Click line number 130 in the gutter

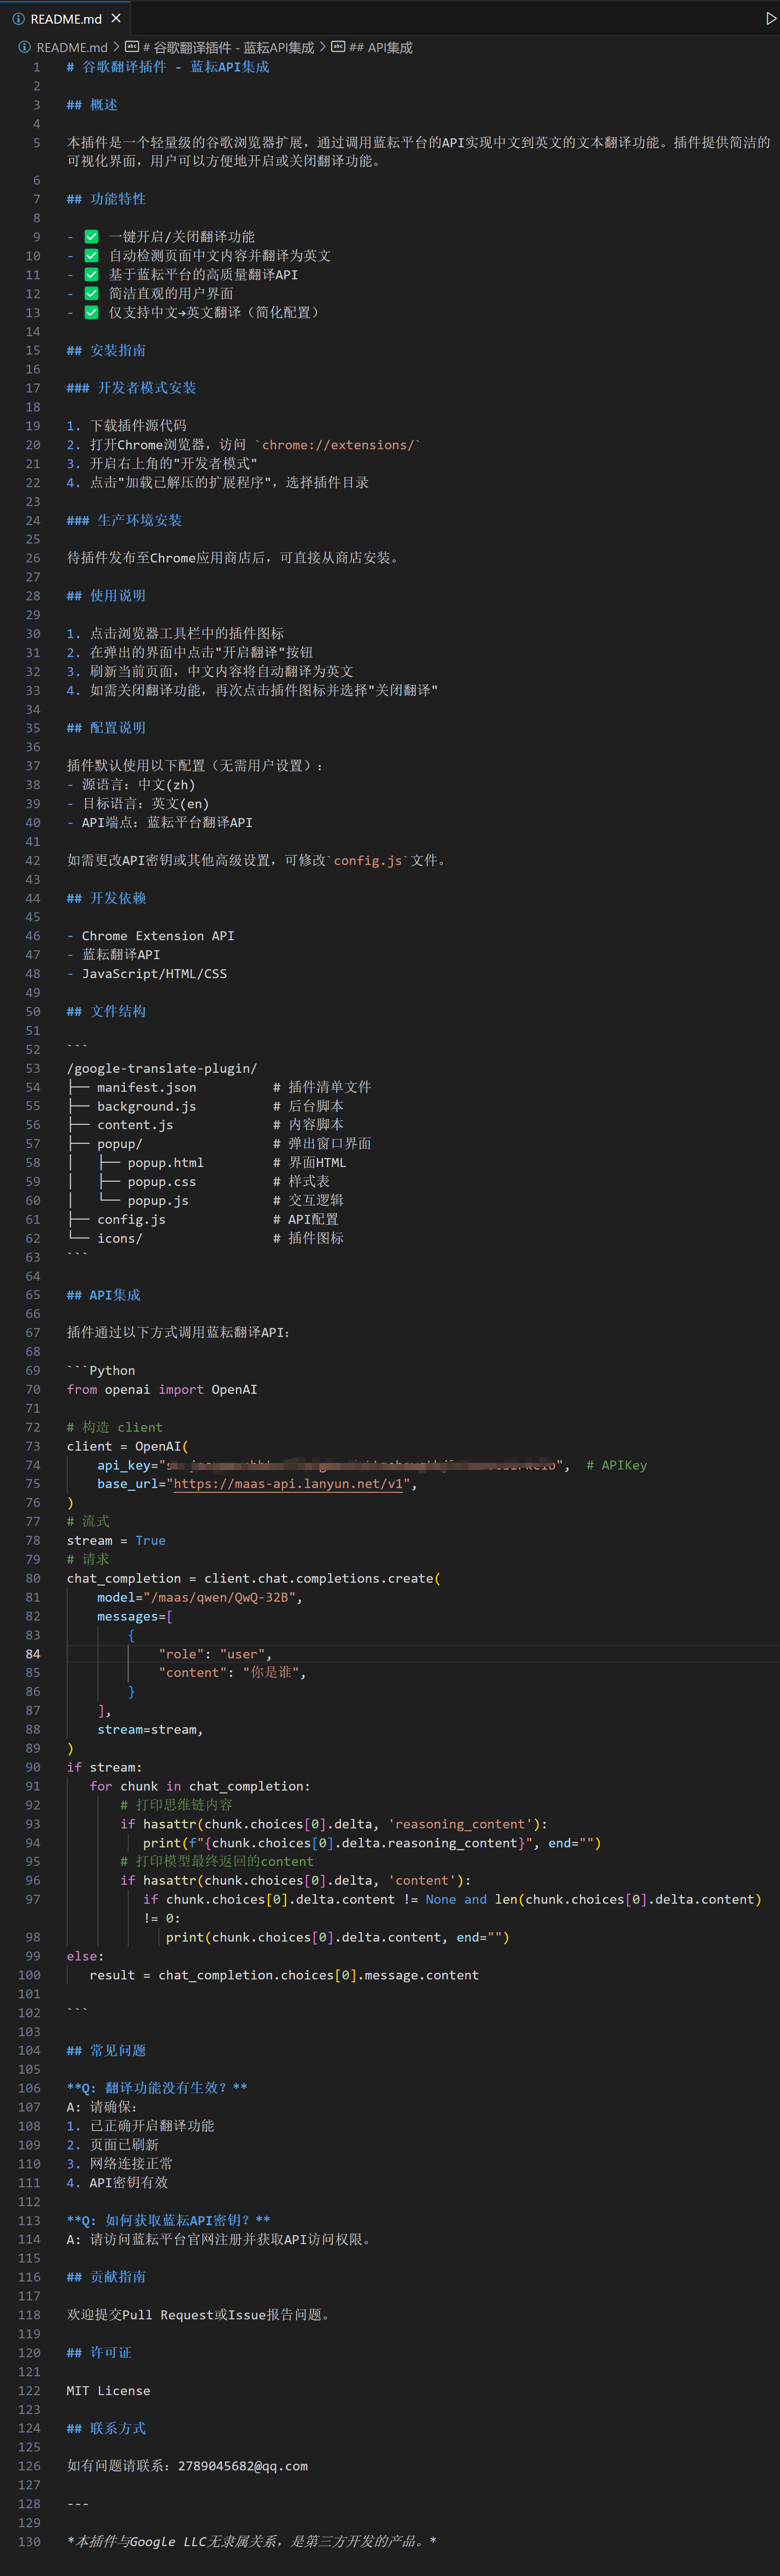(x=29, y=2541)
